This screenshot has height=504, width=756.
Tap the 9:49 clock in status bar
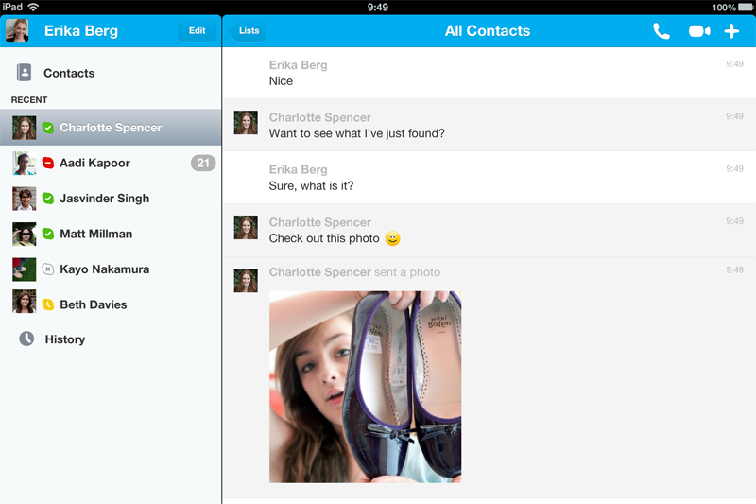pos(377,7)
